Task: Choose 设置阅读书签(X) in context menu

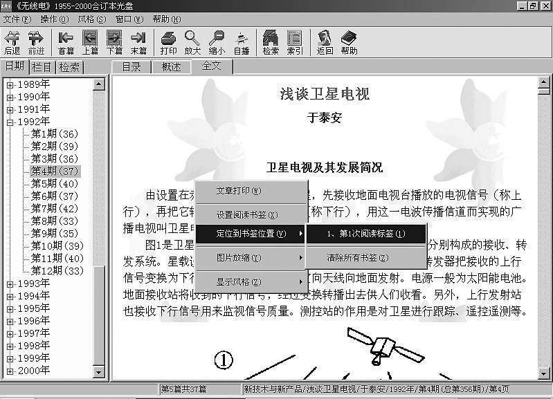Action: coord(251,214)
